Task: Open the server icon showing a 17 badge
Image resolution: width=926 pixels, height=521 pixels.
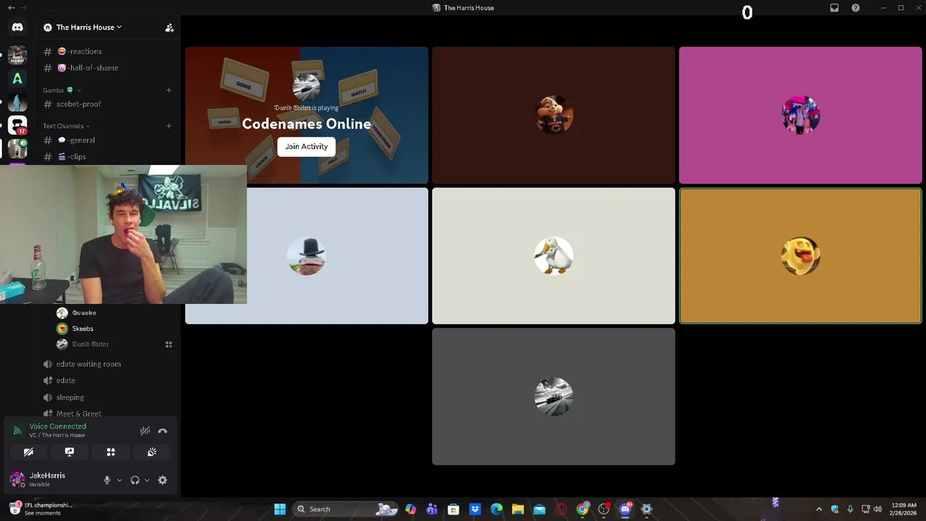Action: tap(17, 125)
